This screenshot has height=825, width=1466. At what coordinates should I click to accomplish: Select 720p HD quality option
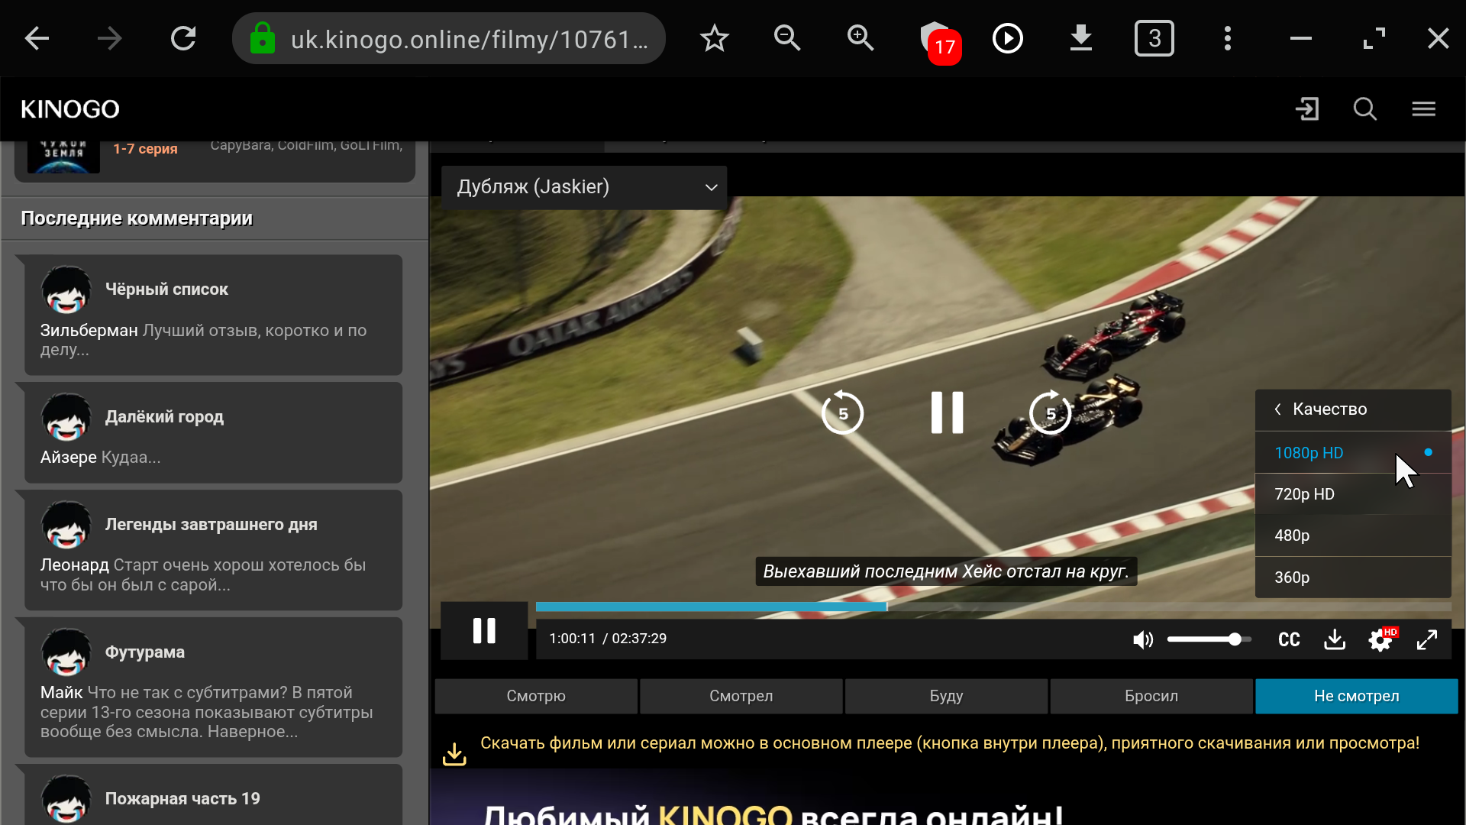click(x=1304, y=494)
